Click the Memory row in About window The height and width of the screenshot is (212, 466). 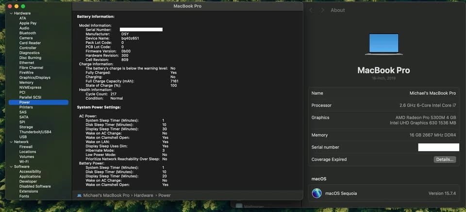[383, 135]
